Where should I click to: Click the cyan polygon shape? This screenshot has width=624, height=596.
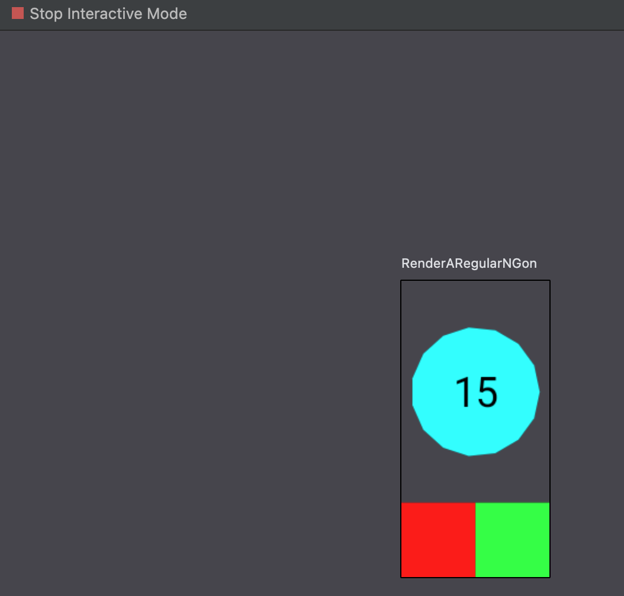475,392
